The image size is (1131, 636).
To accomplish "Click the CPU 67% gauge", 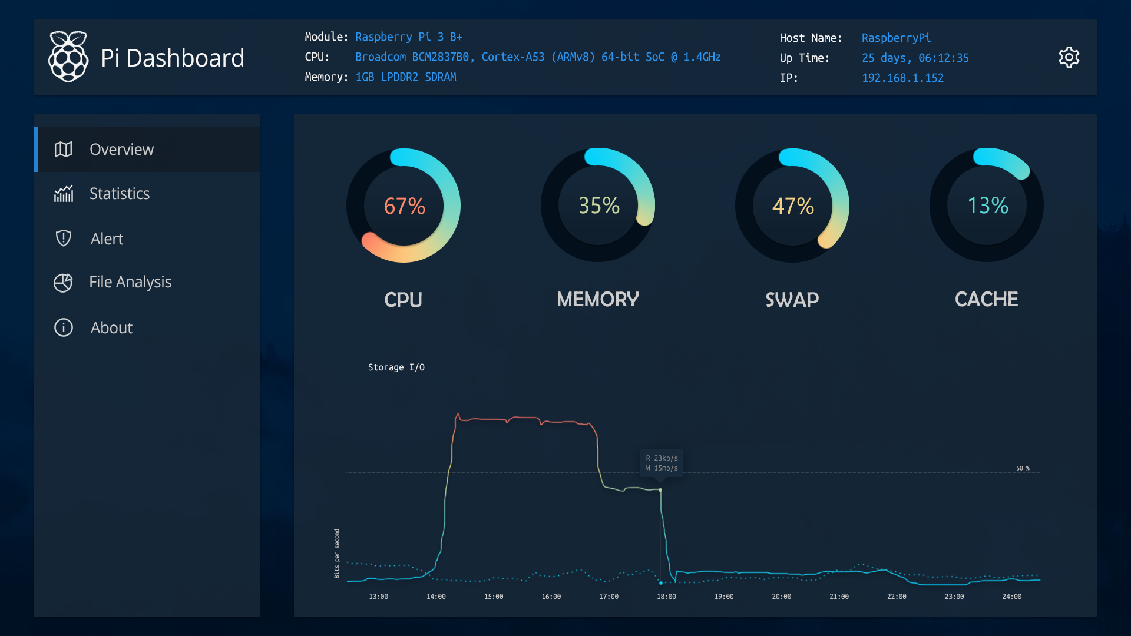I will click(404, 206).
